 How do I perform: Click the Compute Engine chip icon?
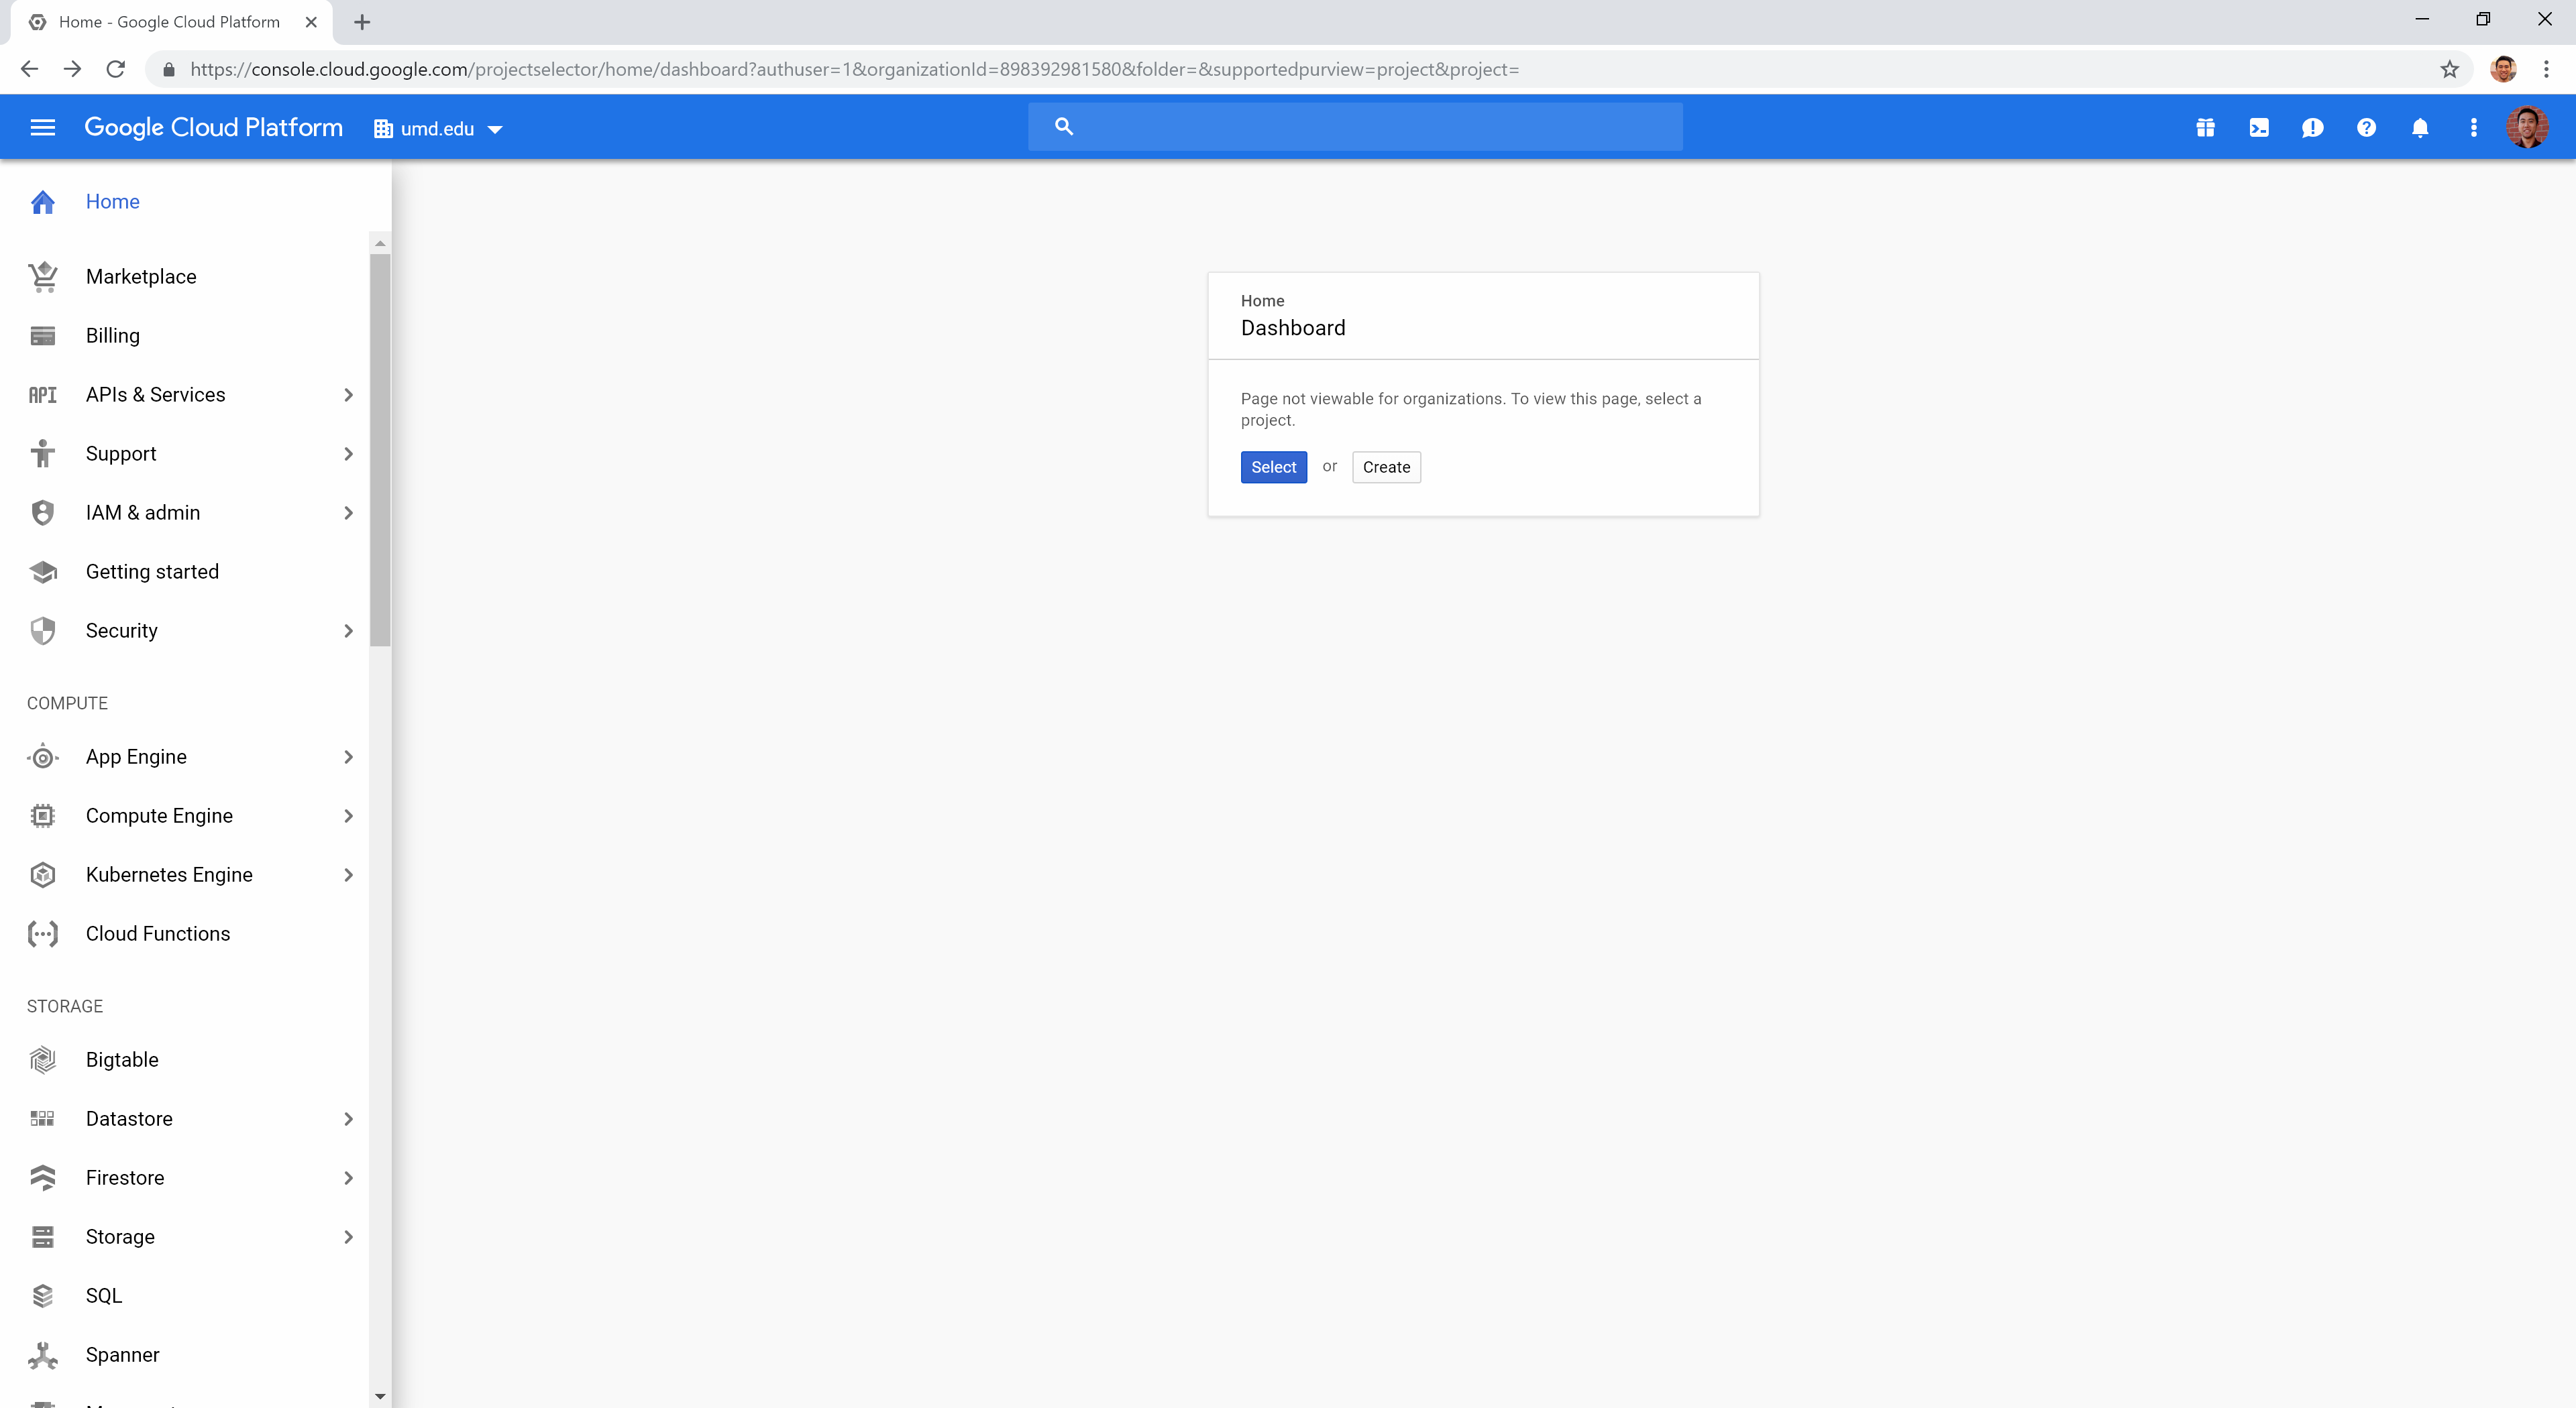pyautogui.click(x=42, y=815)
